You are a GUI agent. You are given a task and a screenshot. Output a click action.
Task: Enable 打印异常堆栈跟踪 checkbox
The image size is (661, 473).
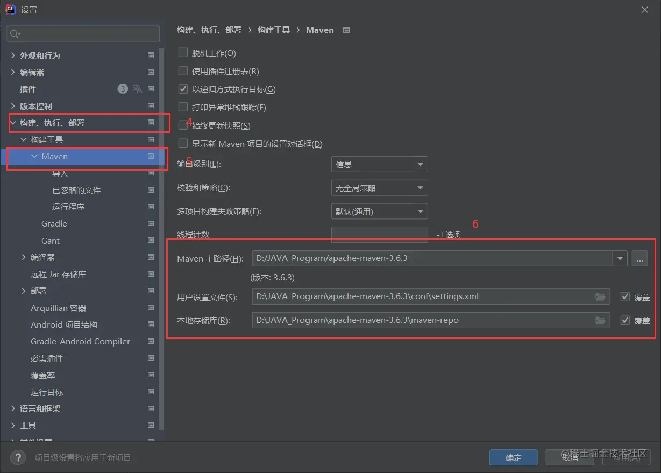tap(183, 107)
